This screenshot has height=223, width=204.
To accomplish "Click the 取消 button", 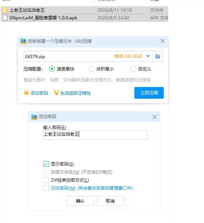I will (110, 201).
